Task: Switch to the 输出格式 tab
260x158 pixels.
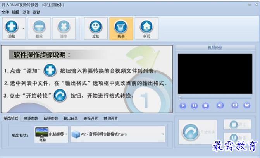Action: (x=11, y=118)
